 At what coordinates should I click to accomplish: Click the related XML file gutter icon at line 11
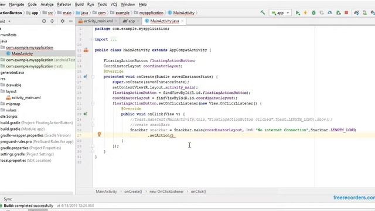86,50
